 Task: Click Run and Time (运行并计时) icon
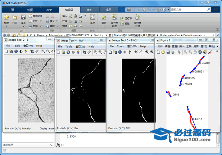pyautogui.click(x=138, y=17)
